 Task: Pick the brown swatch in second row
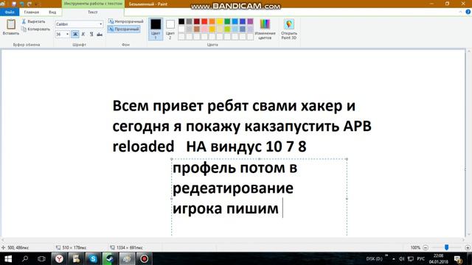[x=197, y=29]
